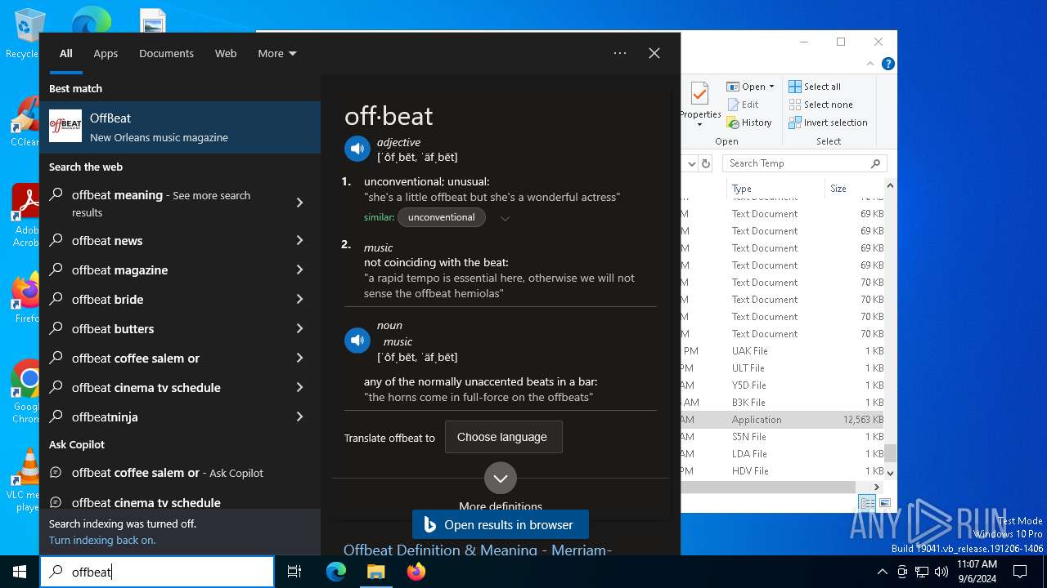Open Task View from the taskbar
The image size is (1047, 588).
coord(294,572)
